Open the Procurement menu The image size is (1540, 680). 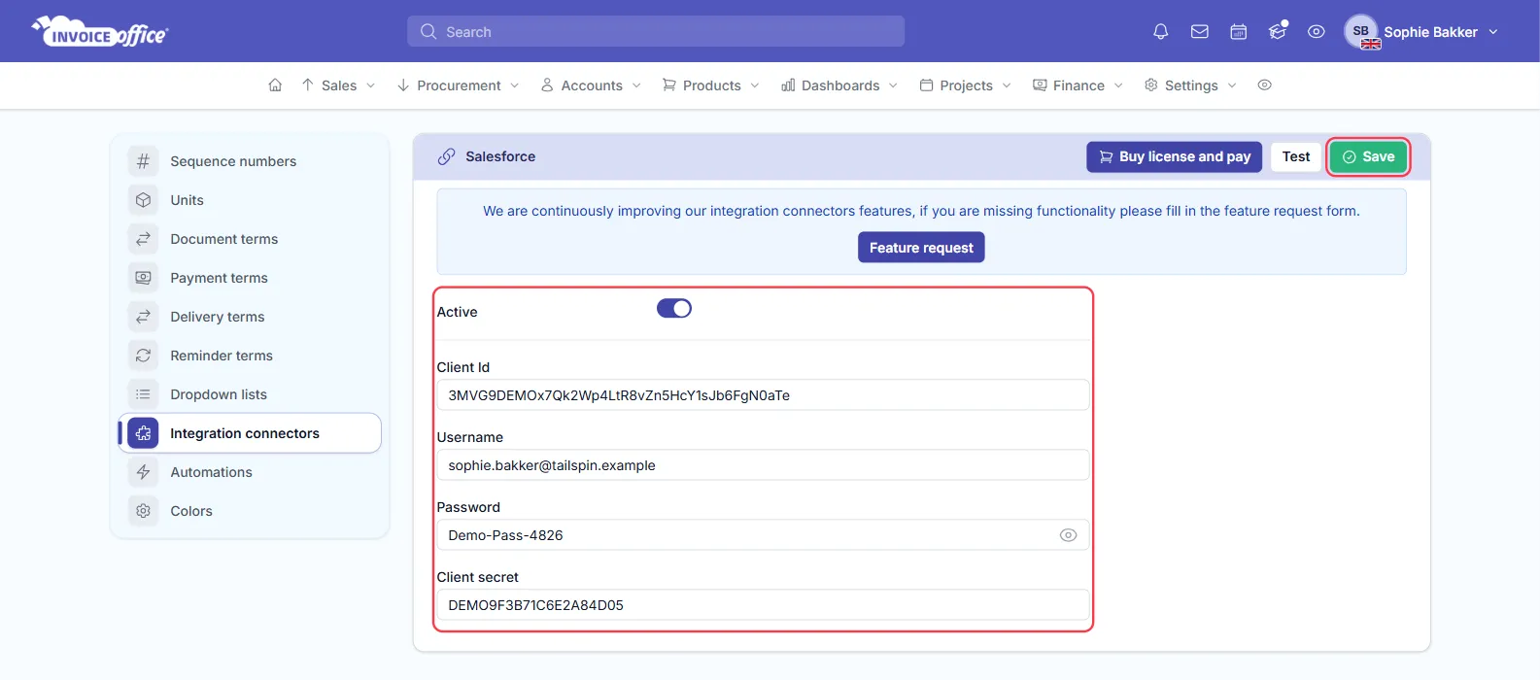coord(458,85)
